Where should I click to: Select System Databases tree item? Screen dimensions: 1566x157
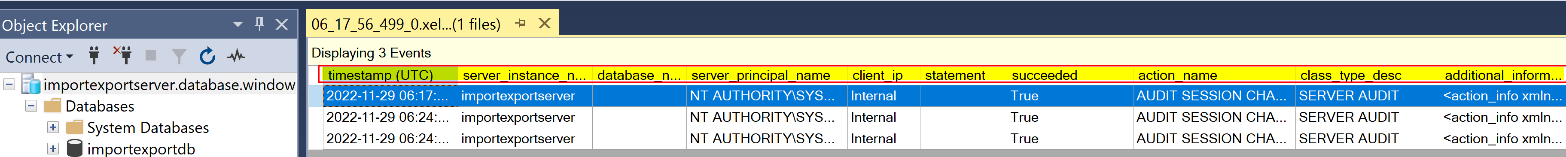(x=148, y=127)
